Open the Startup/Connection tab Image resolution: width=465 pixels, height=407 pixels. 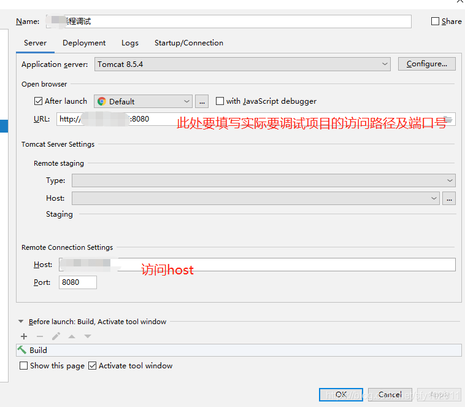point(188,43)
